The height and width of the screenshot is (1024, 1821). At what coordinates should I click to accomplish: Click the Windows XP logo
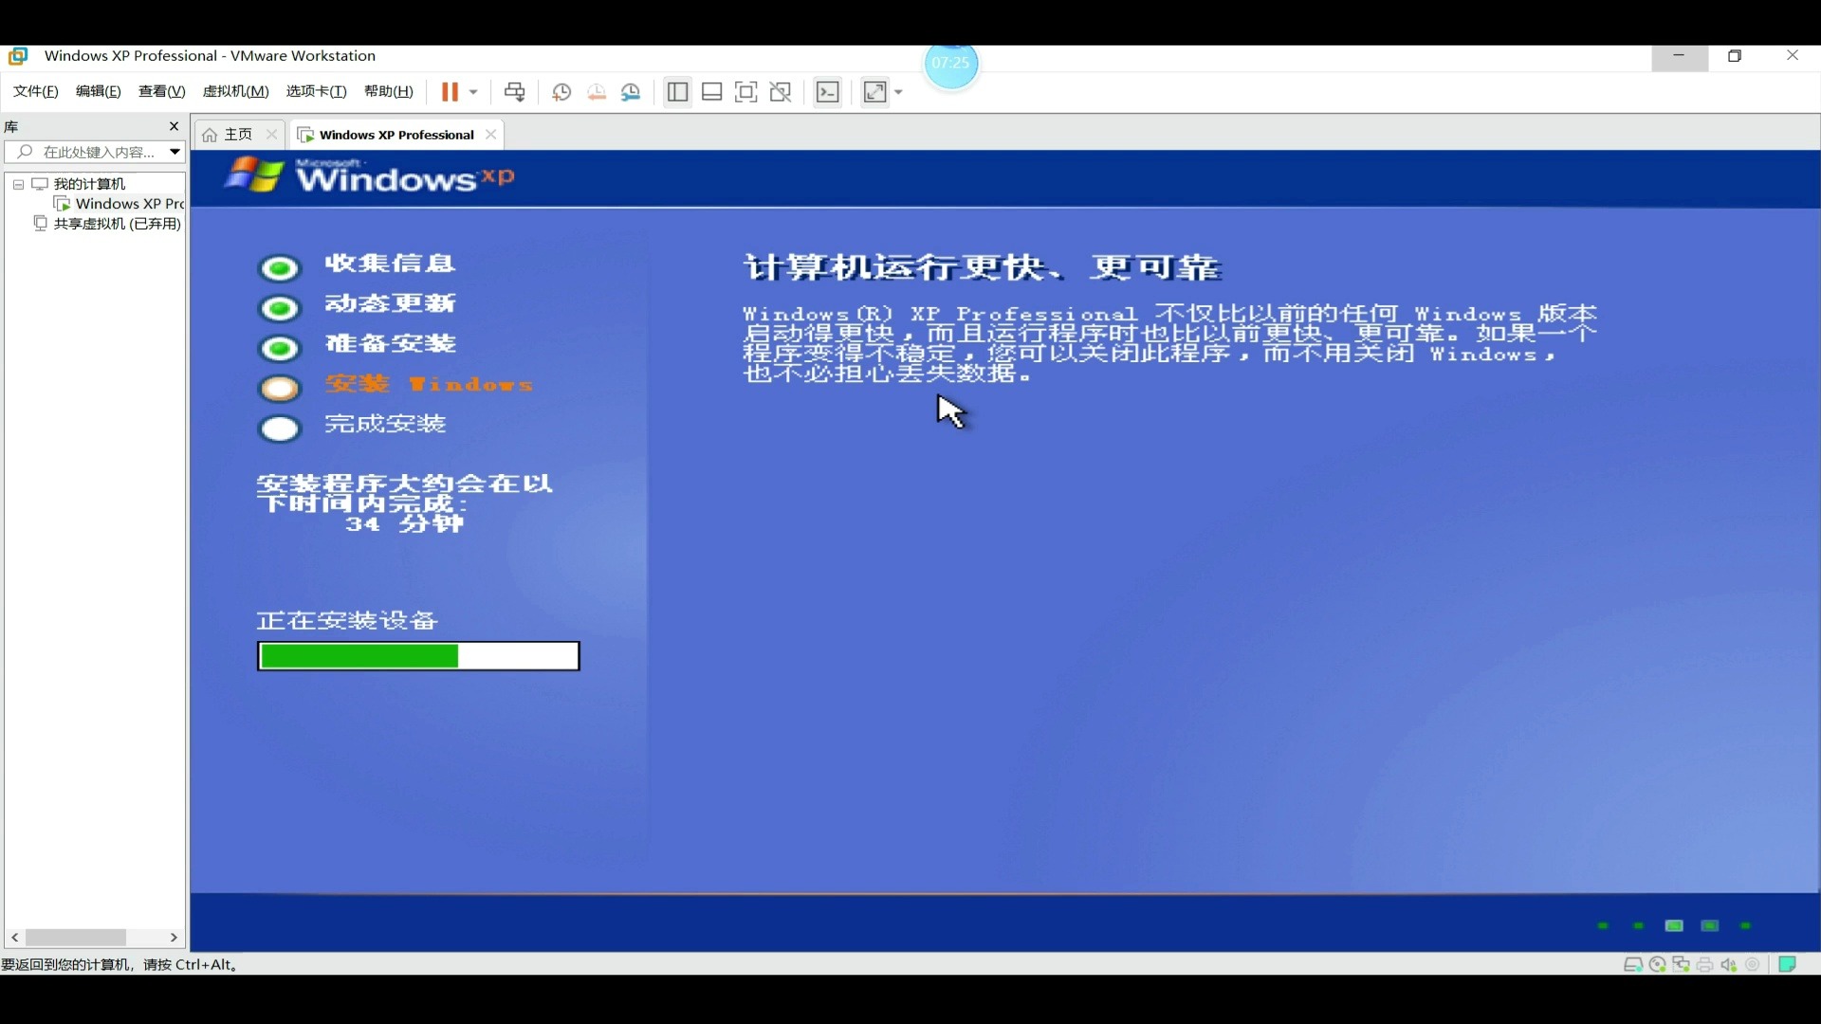coord(370,176)
